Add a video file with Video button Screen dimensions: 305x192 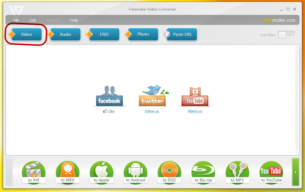click(26, 34)
